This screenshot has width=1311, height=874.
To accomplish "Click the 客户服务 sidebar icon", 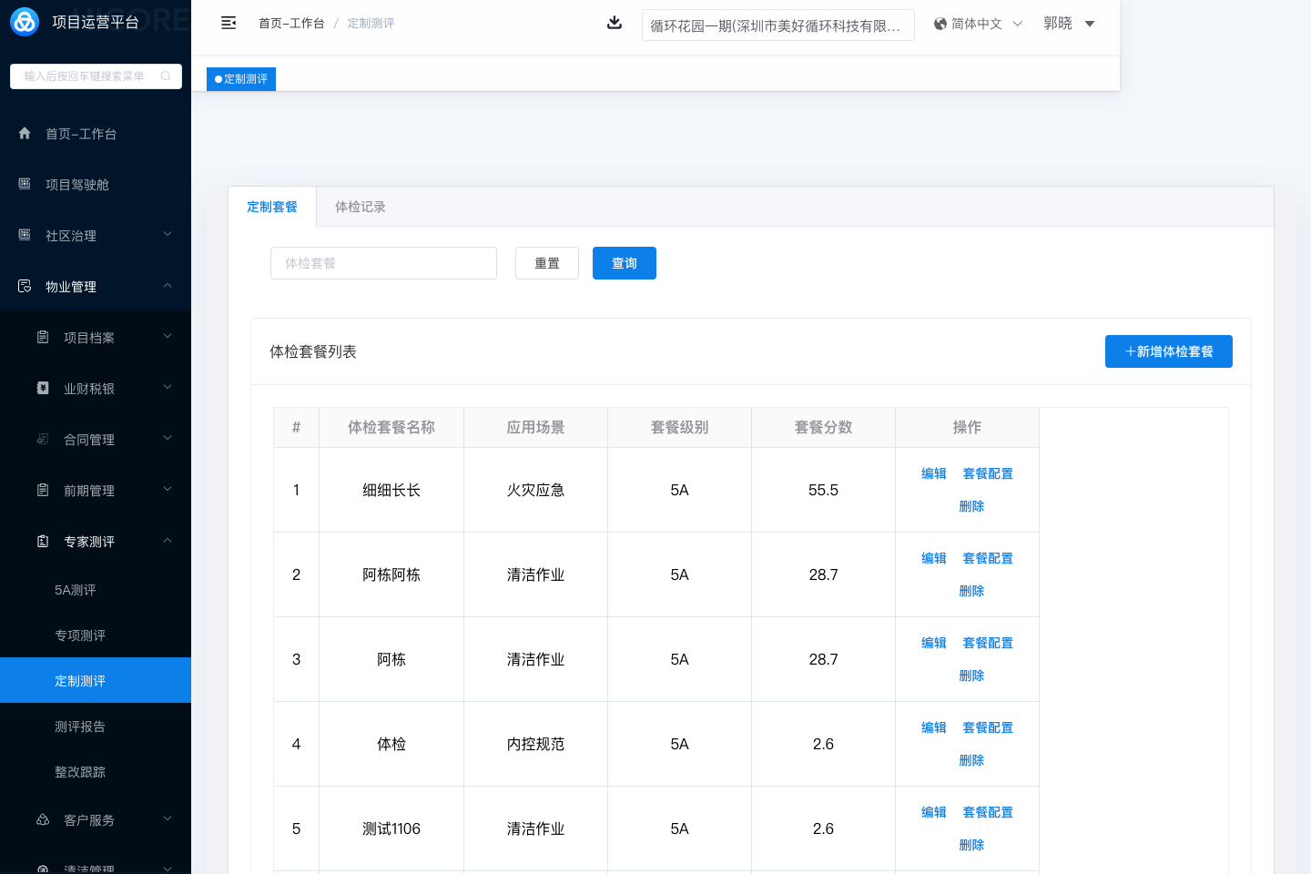I will click(x=43, y=819).
